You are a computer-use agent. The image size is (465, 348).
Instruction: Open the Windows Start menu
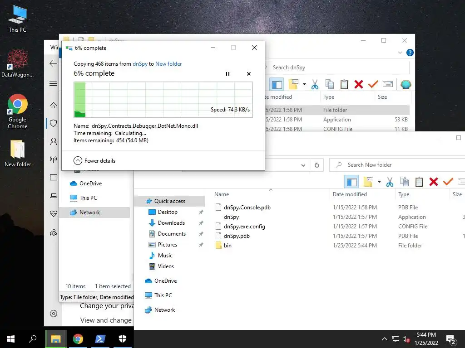click(x=11, y=339)
